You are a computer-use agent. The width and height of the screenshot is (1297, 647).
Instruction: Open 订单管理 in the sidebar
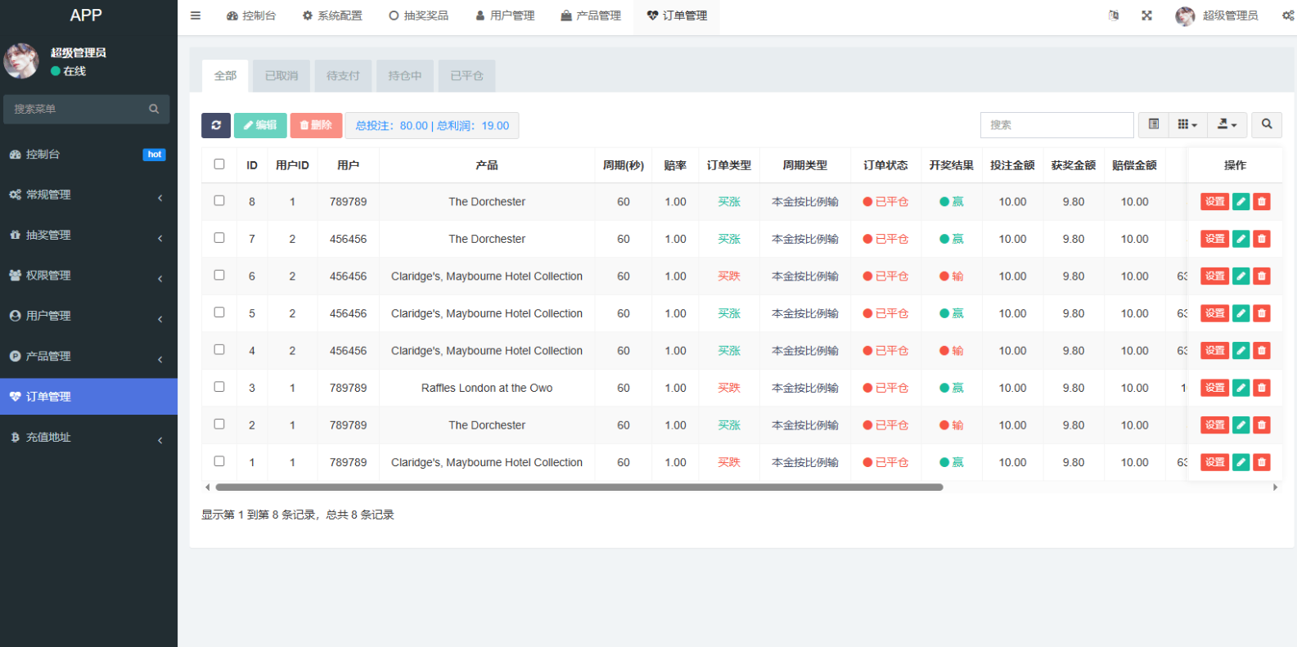click(x=88, y=397)
